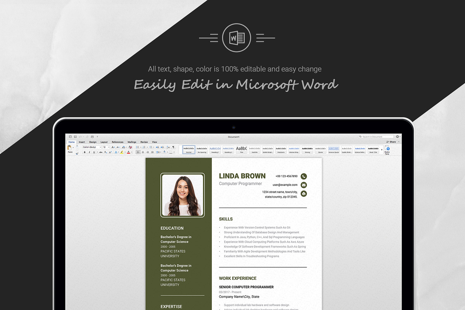Screen dimensions: 465x310
Task: Click the Increase Indent icon
Action: 162,147
